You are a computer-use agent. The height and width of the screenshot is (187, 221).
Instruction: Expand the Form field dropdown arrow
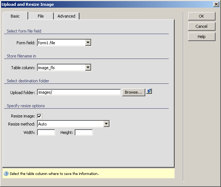88,43
